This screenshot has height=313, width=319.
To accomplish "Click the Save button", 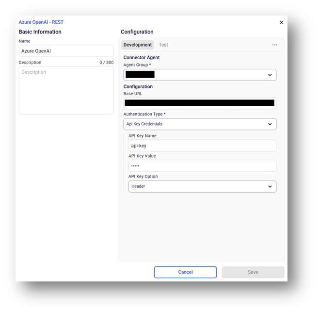I will coord(253,272).
